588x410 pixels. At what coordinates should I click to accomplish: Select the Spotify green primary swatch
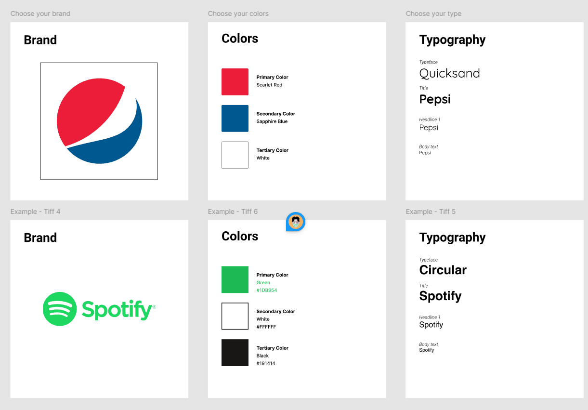click(235, 279)
